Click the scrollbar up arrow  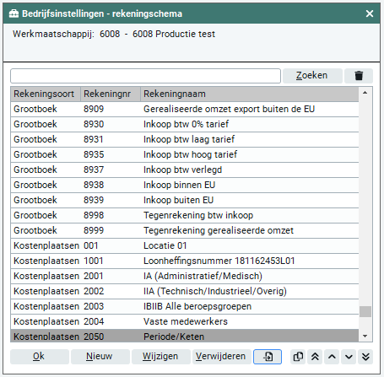tap(365, 93)
